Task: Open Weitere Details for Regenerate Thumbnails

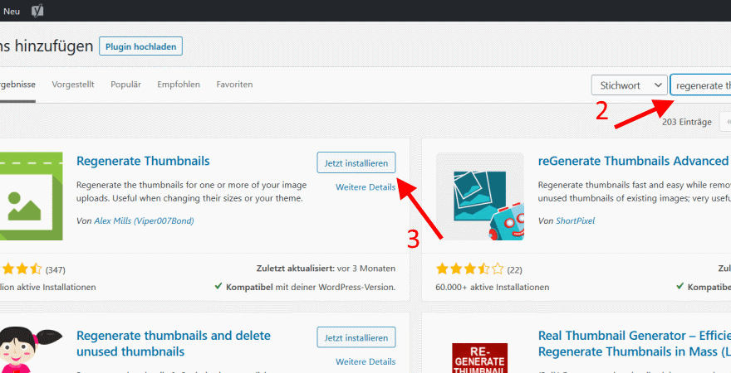Action: [x=365, y=187]
